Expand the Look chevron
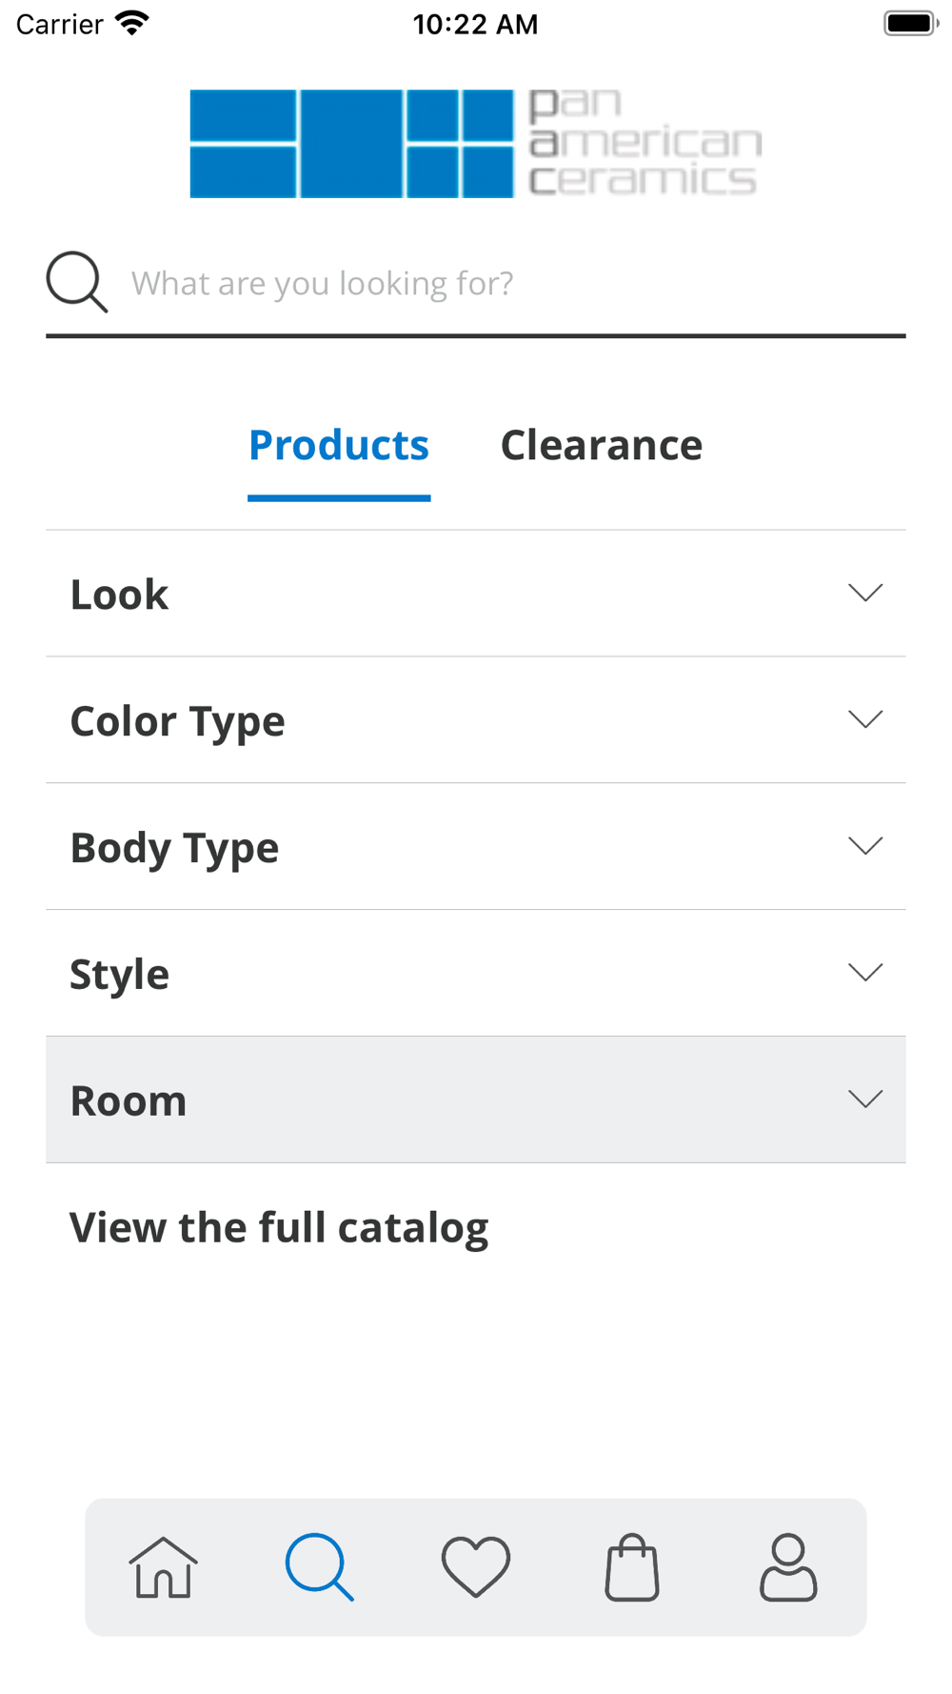 865,593
